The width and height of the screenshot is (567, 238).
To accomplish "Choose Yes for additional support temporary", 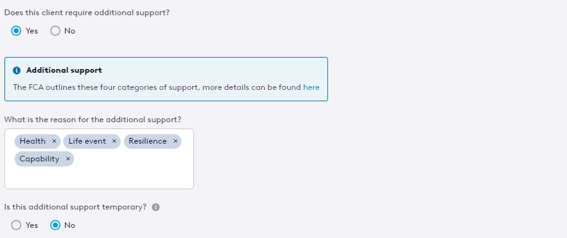I will pyautogui.click(x=16, y=225).
